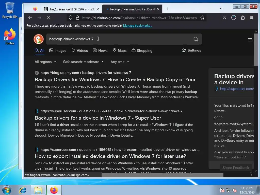This screenshot has width=260, height=195.
Task: Switch to Videos results
Action: point(80,51)
